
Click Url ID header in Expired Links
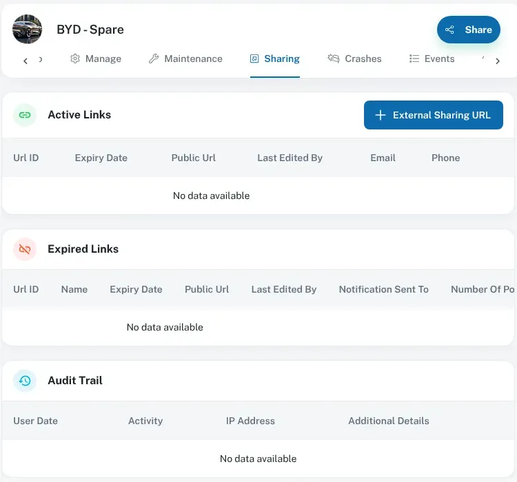point(26,289)
